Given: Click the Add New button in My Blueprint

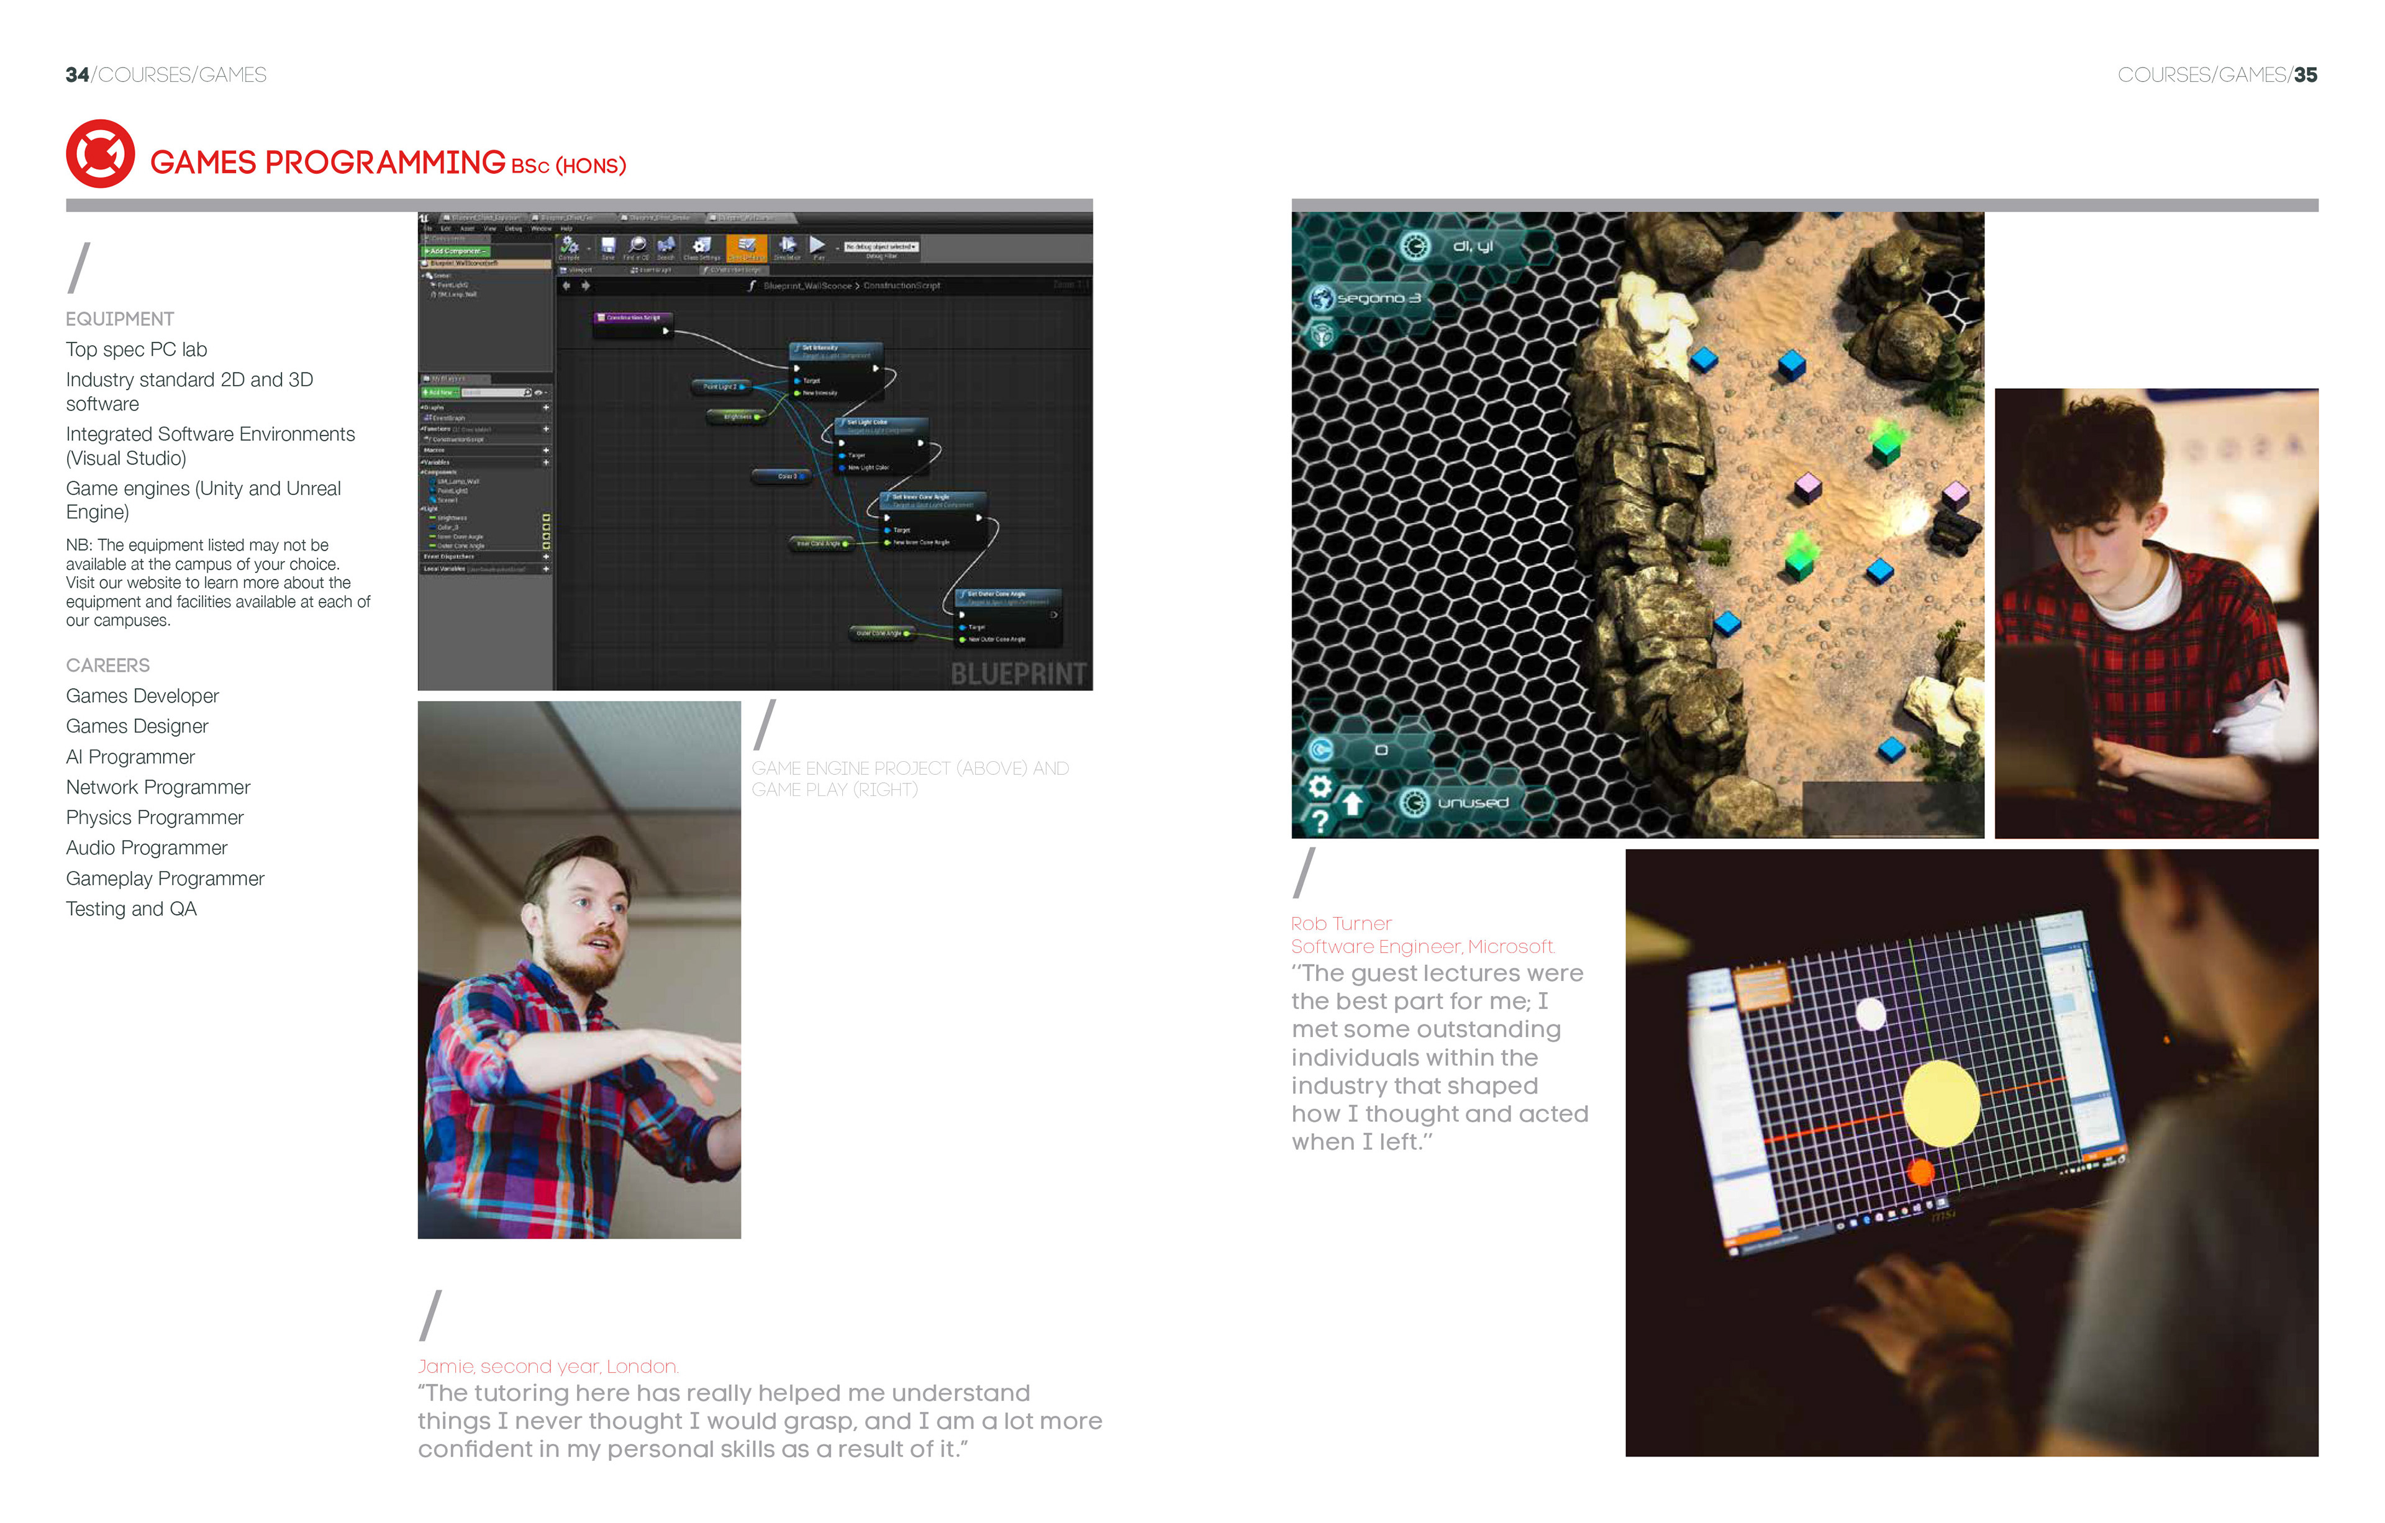Looking at the screenshot, I should [x=440, y=393].
